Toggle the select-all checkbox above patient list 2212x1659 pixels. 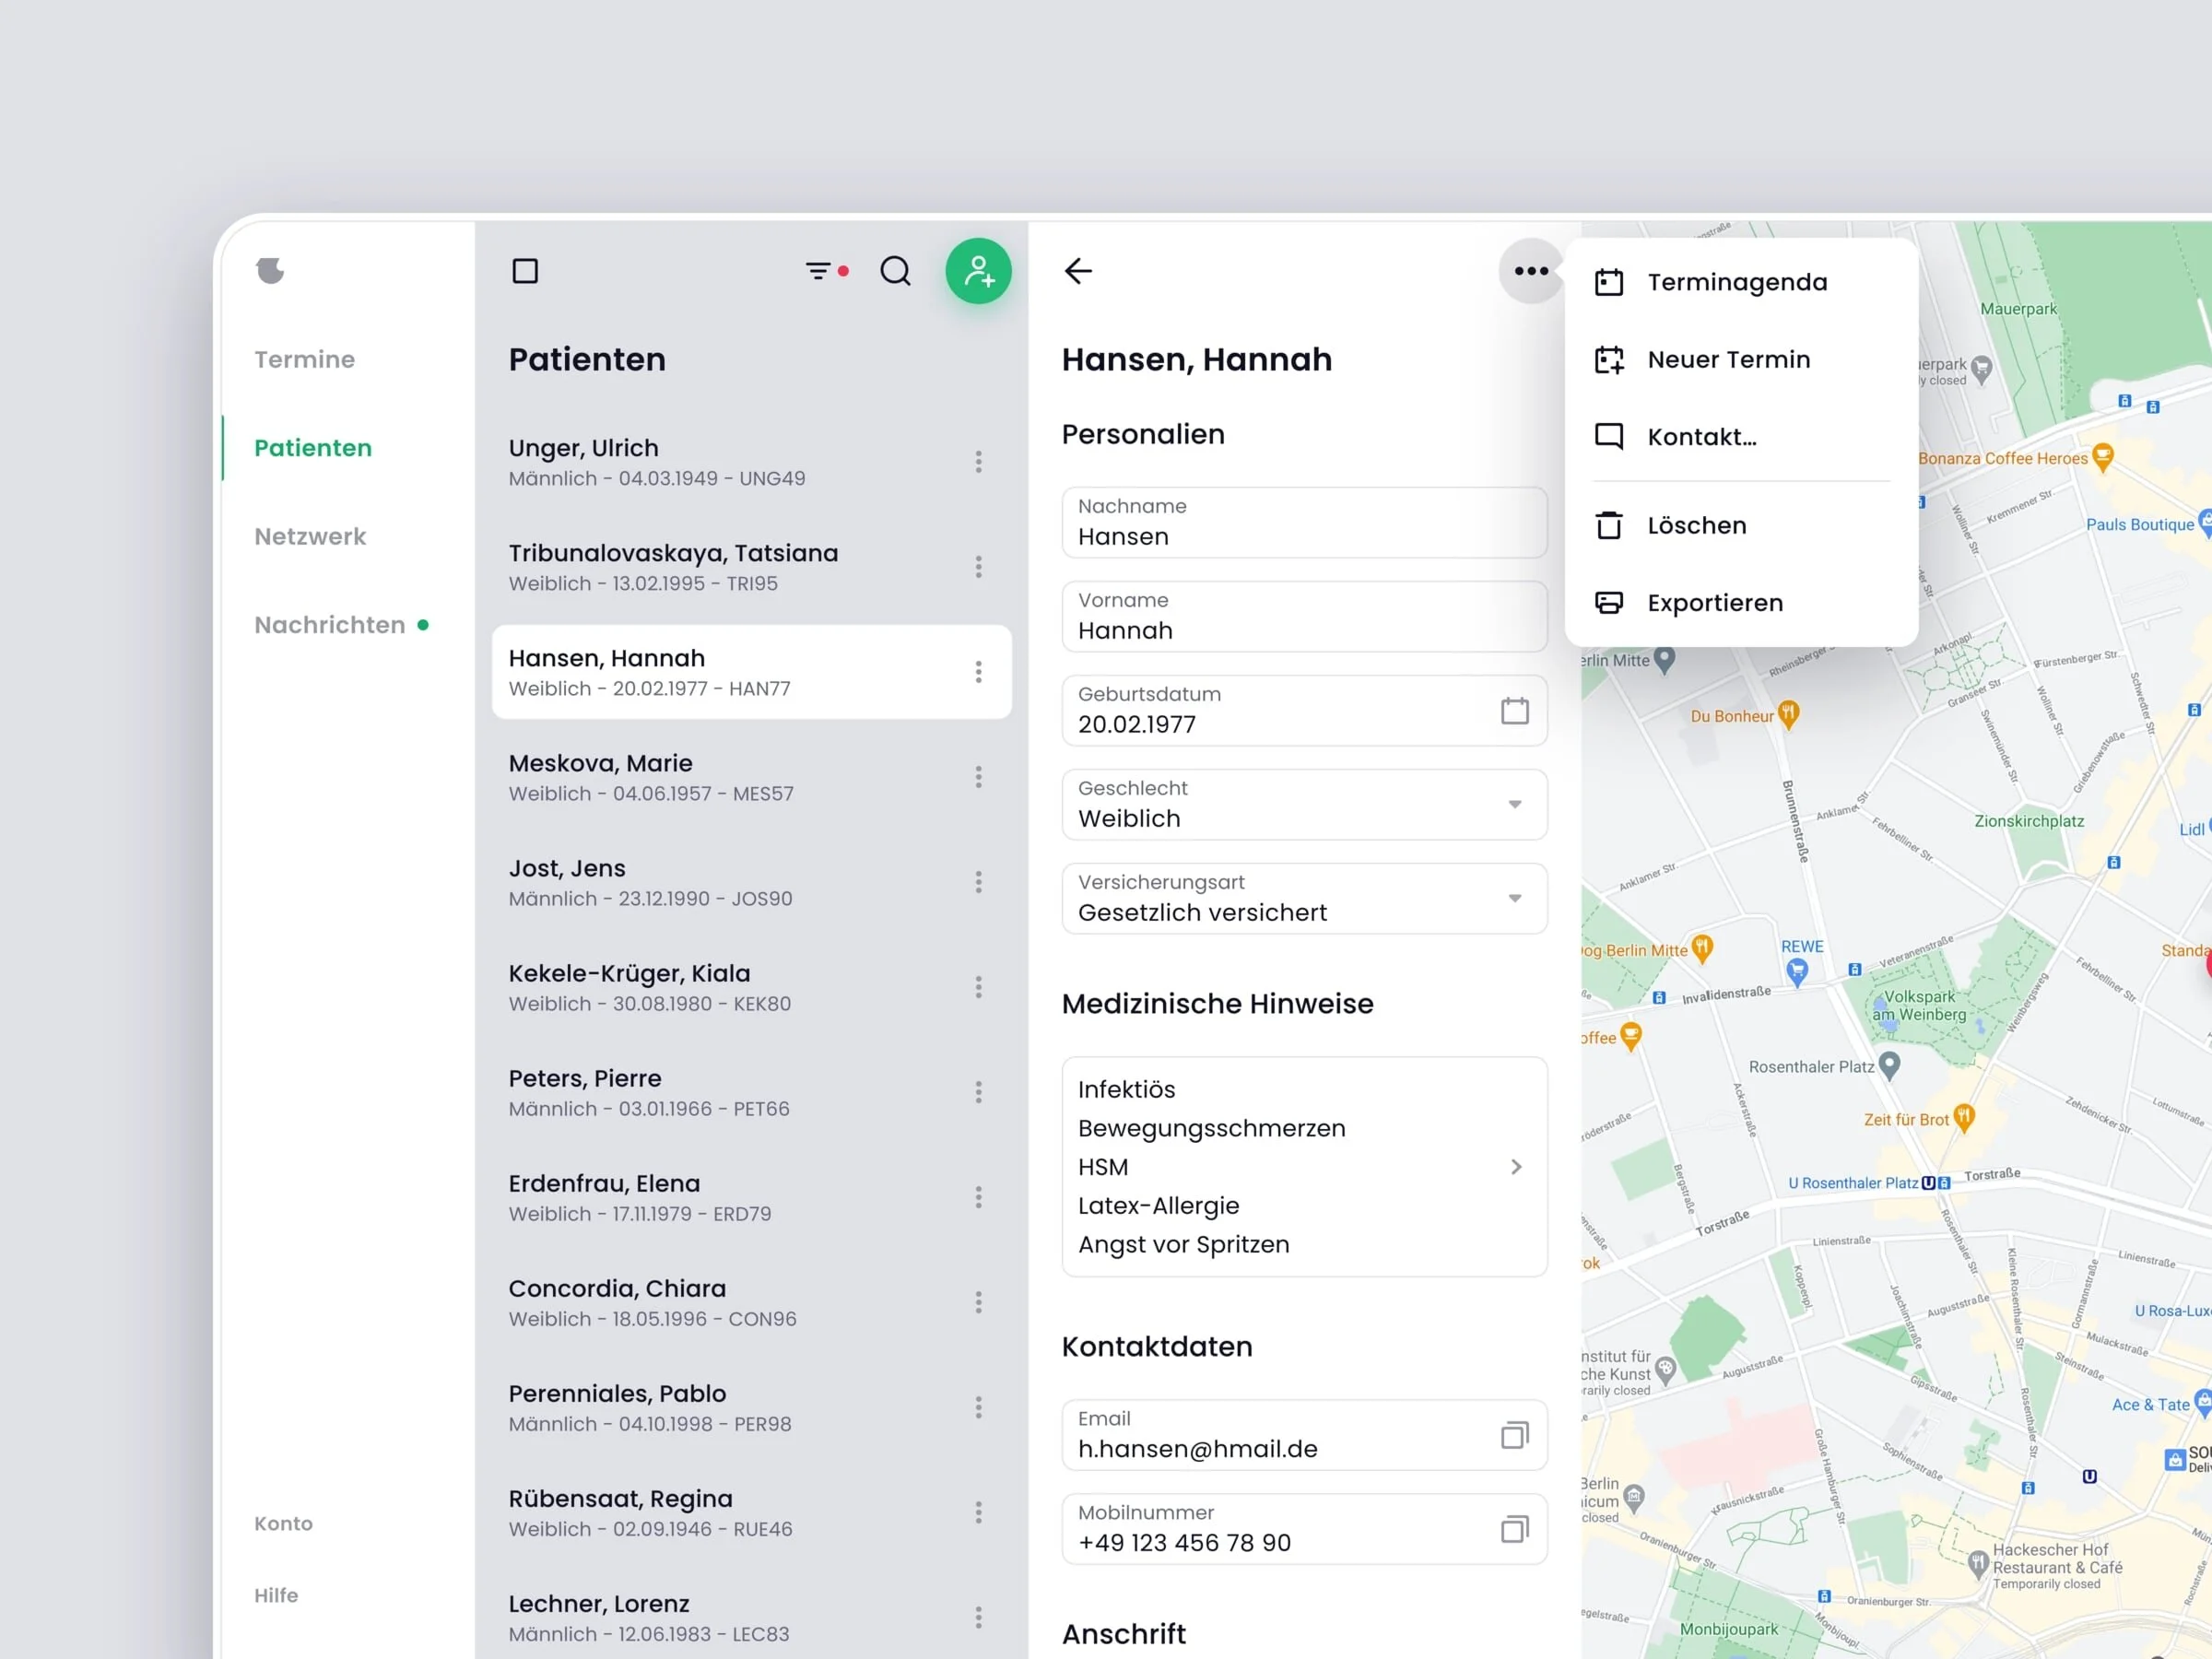(525, 271)
